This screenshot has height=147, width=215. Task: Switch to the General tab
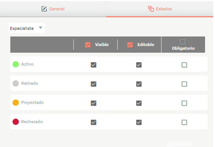53,9
